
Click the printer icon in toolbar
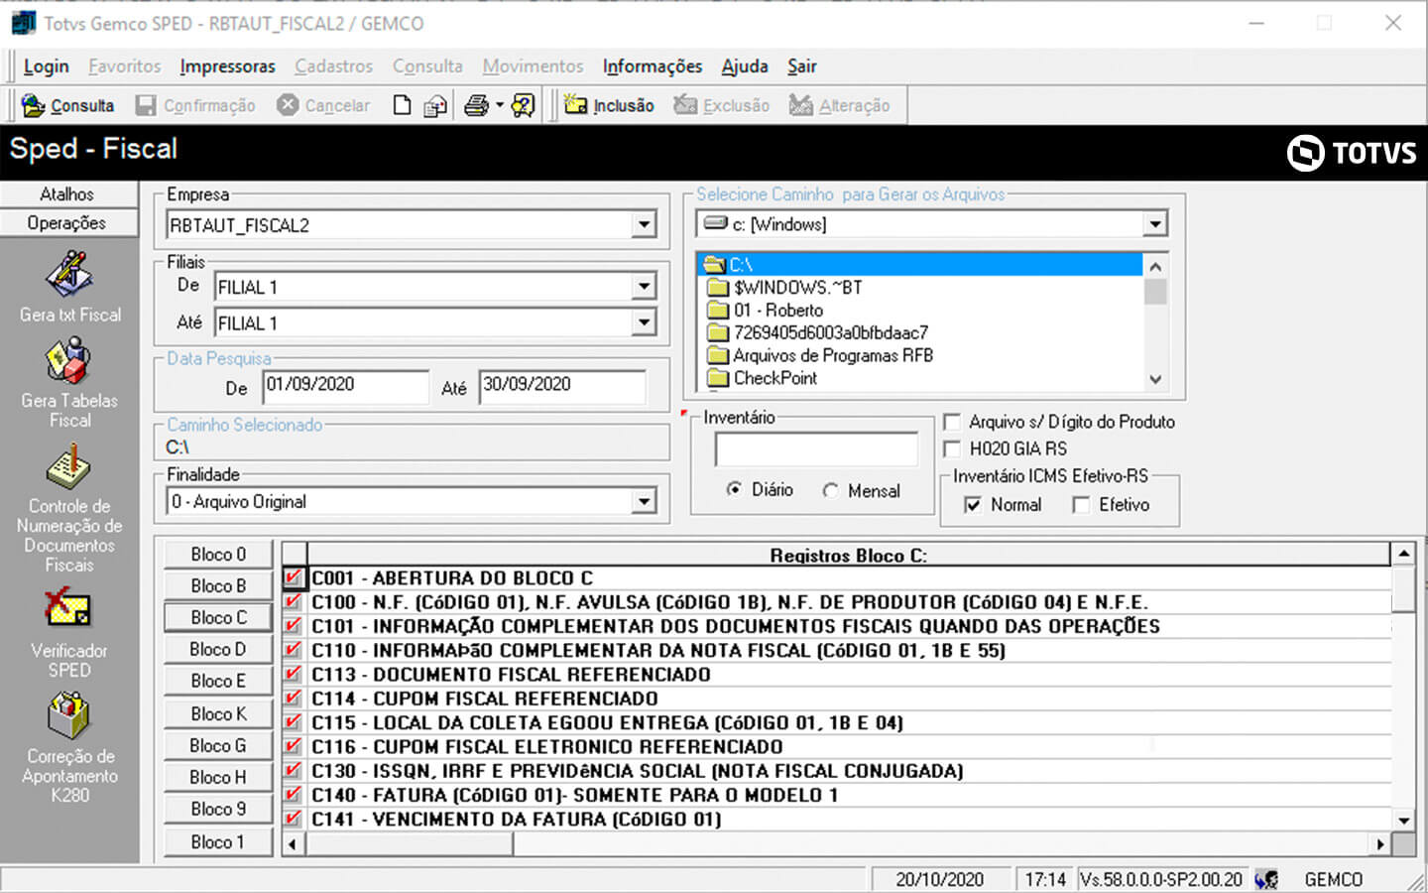477,105
